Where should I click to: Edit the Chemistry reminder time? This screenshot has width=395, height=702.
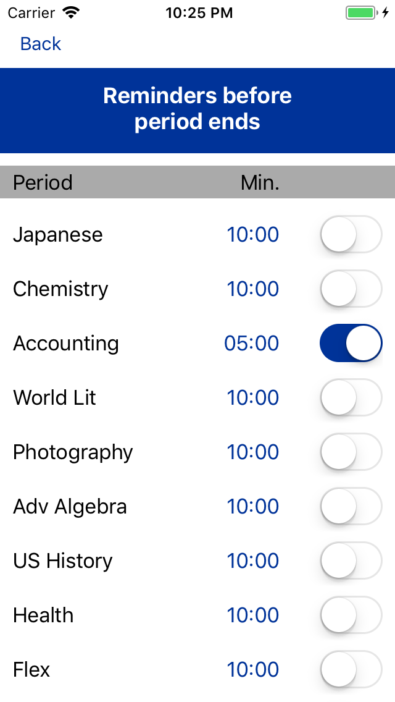(x=259, y=289)
